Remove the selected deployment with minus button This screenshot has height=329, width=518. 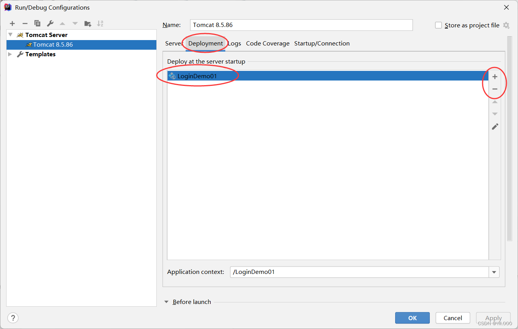[495, 89]
